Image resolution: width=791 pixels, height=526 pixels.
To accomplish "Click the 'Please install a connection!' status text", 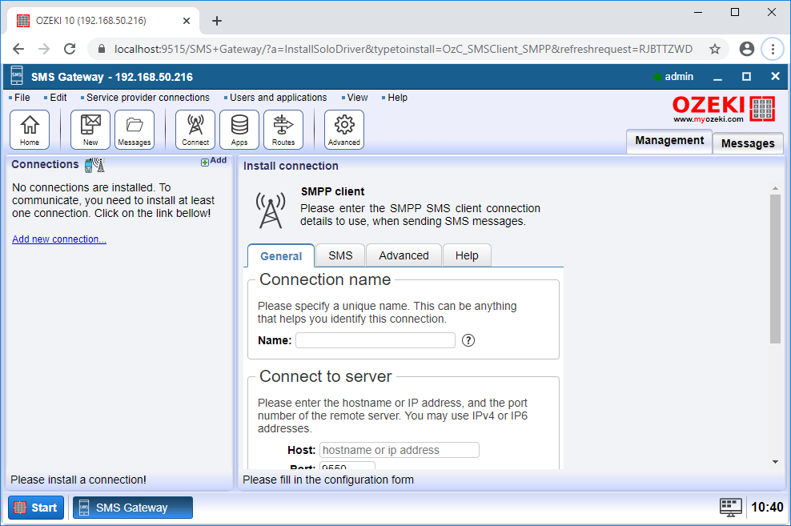I will 78,480.
